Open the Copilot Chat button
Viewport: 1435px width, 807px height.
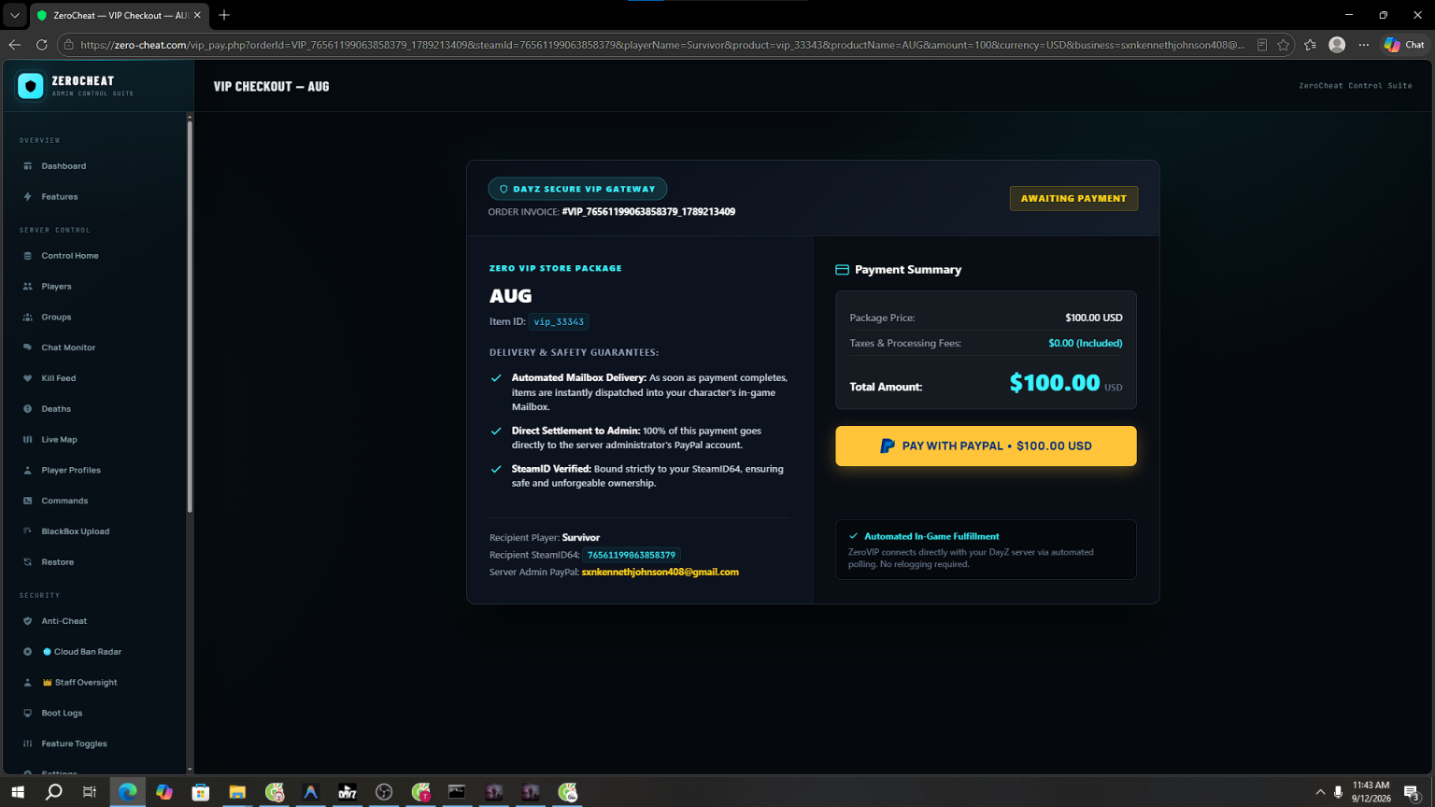coord(1404,45)
